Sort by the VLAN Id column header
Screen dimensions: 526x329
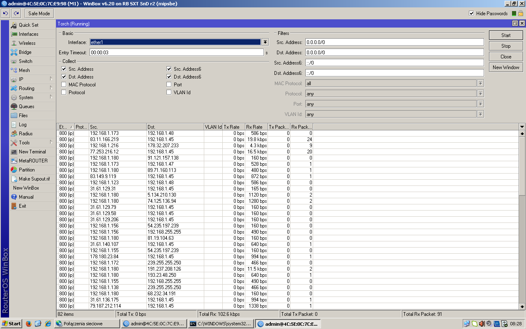point(213,127)
